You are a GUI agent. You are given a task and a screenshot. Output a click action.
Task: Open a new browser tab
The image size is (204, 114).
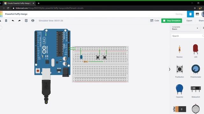point(39,3)
